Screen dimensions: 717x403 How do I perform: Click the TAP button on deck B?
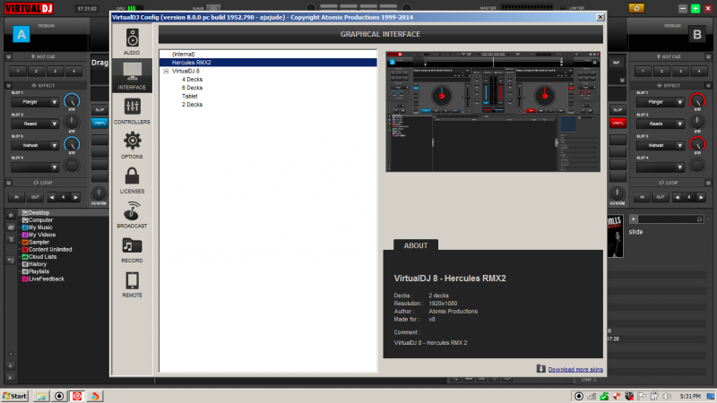pyautogui.click(x=616, y=63)
